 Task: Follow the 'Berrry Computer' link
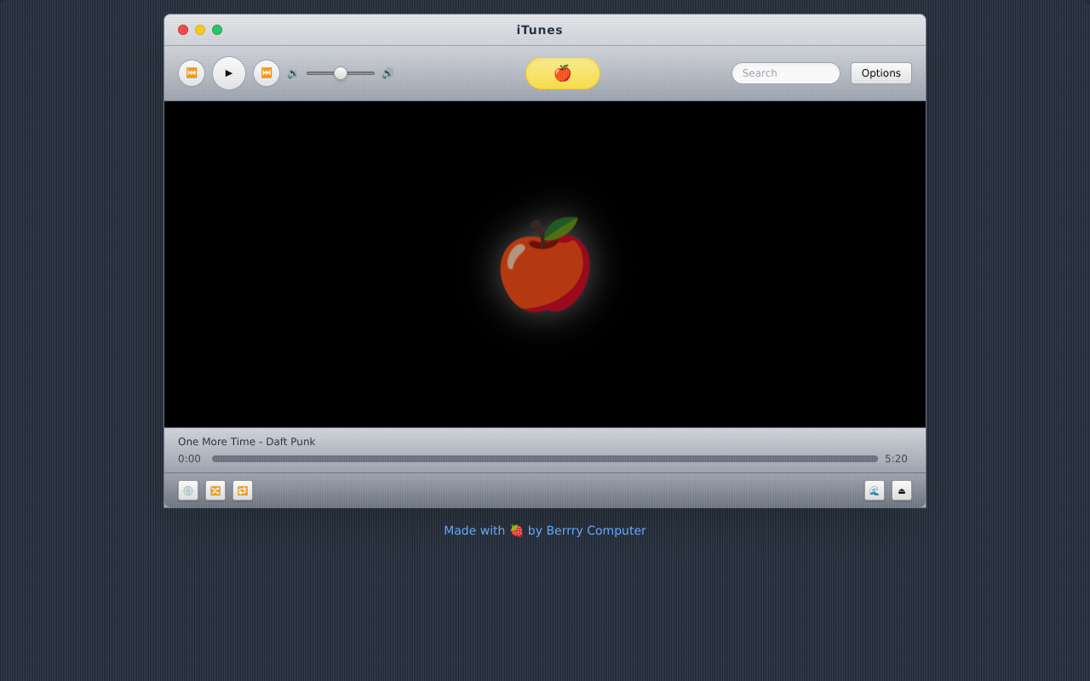click(x=596, y=530)
